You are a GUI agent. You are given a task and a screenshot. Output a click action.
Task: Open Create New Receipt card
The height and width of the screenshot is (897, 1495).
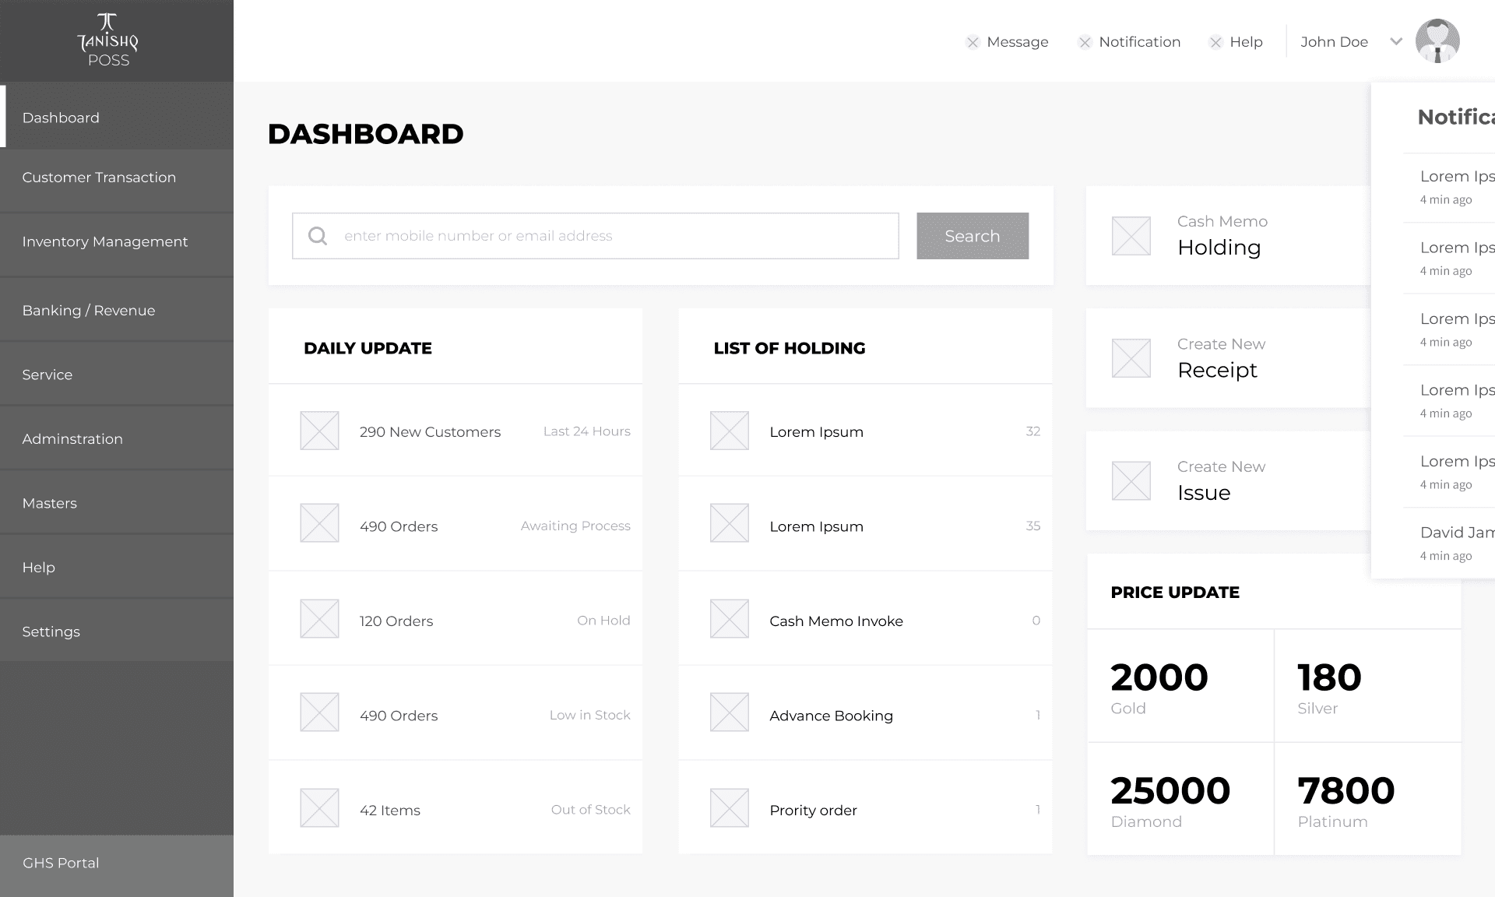pyautogui.click(x=1228, y=358)
